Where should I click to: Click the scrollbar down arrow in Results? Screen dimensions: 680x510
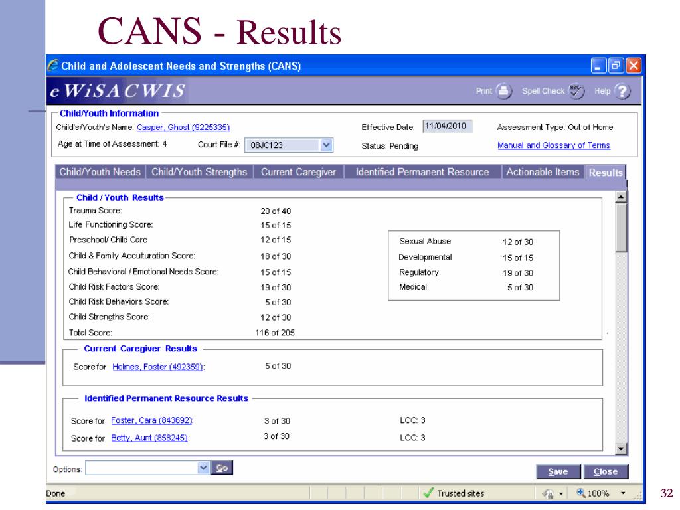pos(621,449)
